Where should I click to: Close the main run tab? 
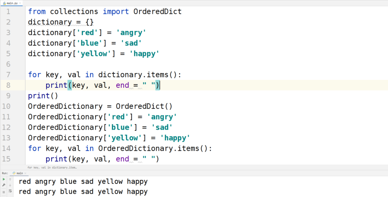pyautogui.click(x=25, y=173)
